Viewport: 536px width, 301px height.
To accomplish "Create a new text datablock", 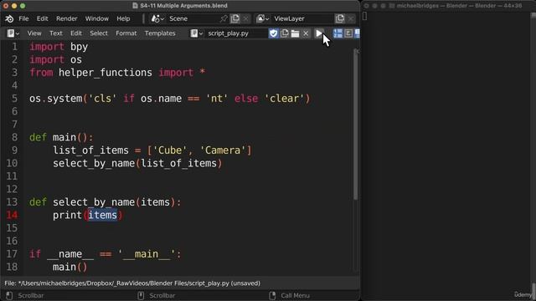I will tap(285, 33).
